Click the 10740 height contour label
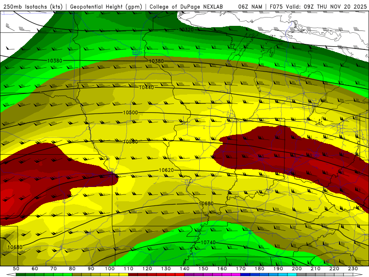369x277 pixels. [x=208, y=242]
